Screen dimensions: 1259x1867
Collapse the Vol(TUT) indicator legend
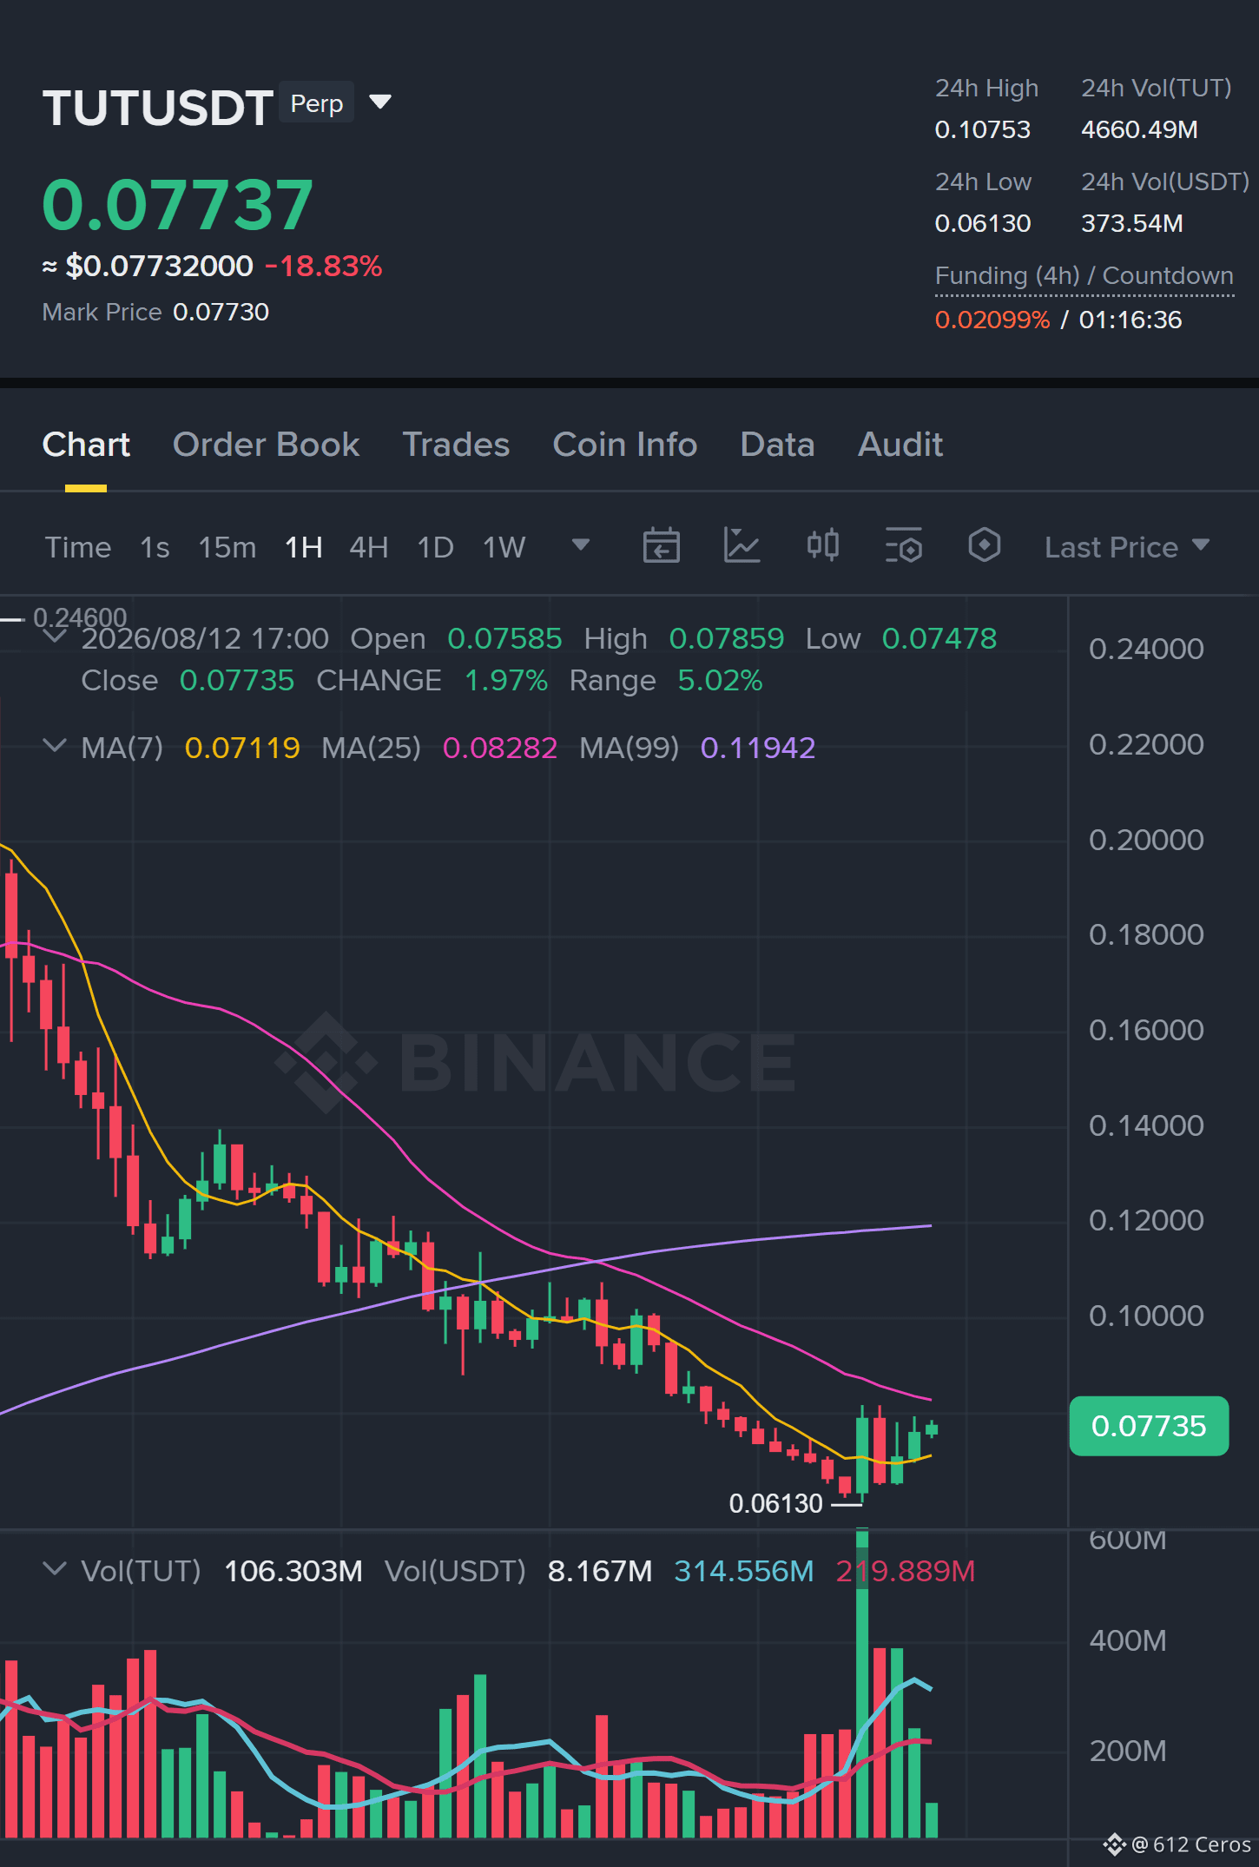point(55,1569)
